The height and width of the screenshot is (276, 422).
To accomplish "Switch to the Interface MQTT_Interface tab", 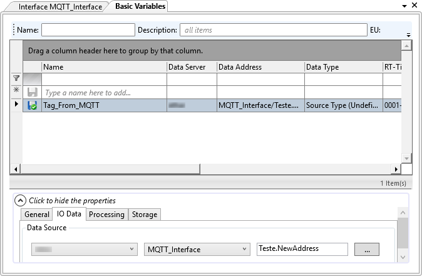I will click(x=60, y=7).
